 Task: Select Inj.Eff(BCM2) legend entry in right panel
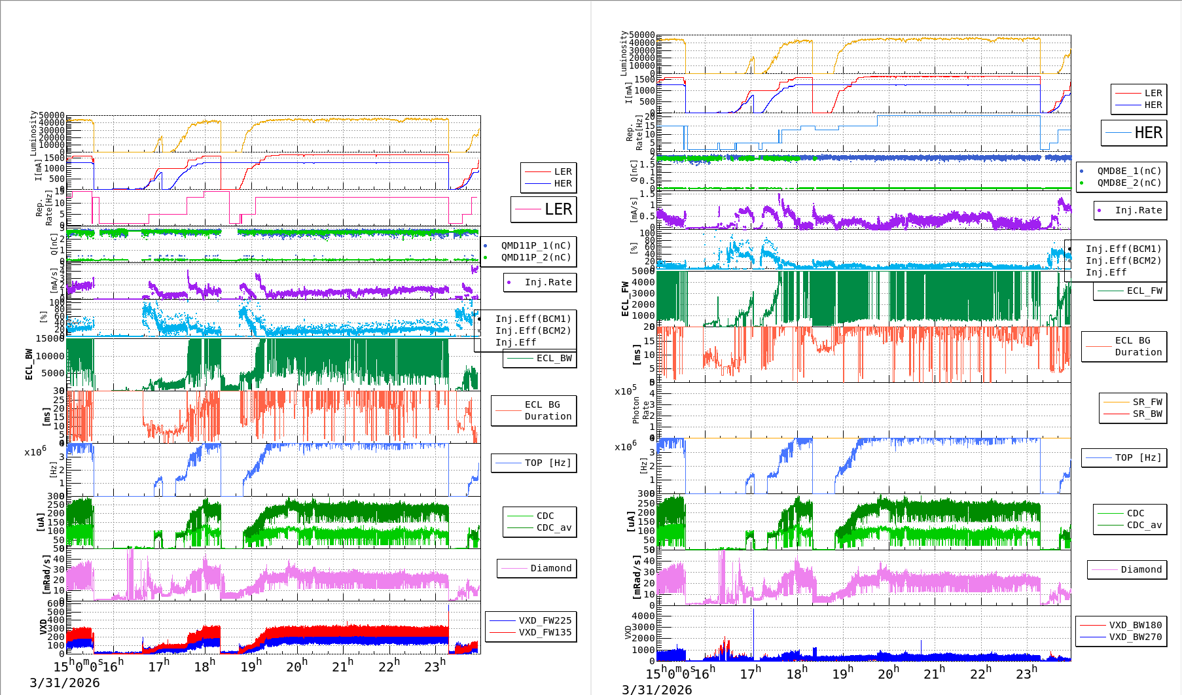pos(1123,260)
